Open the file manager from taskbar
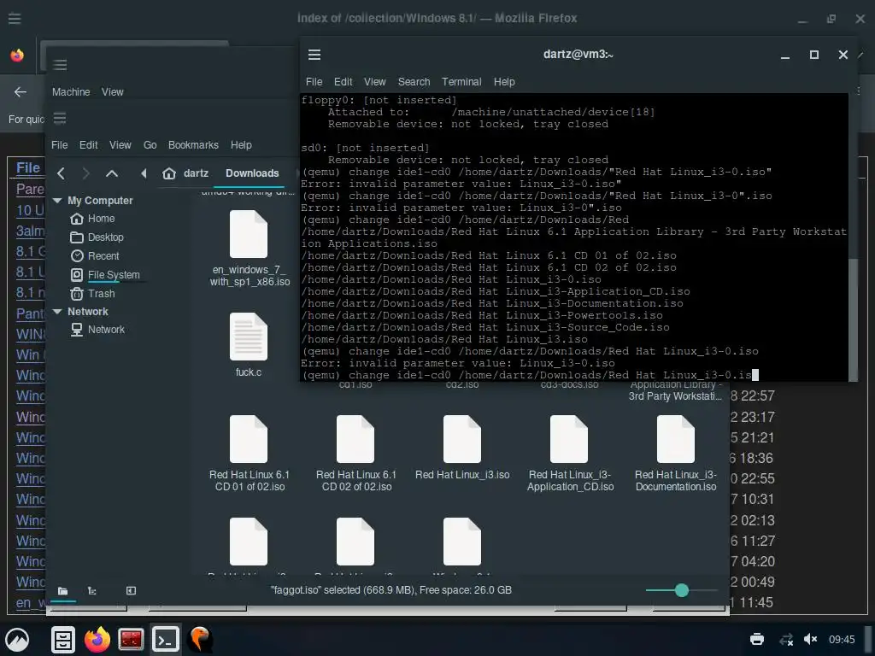This screenshot has width=875, height=656. pos(63,639)
